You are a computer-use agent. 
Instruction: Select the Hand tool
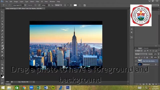pyautogui.click(x=2, y=68)
